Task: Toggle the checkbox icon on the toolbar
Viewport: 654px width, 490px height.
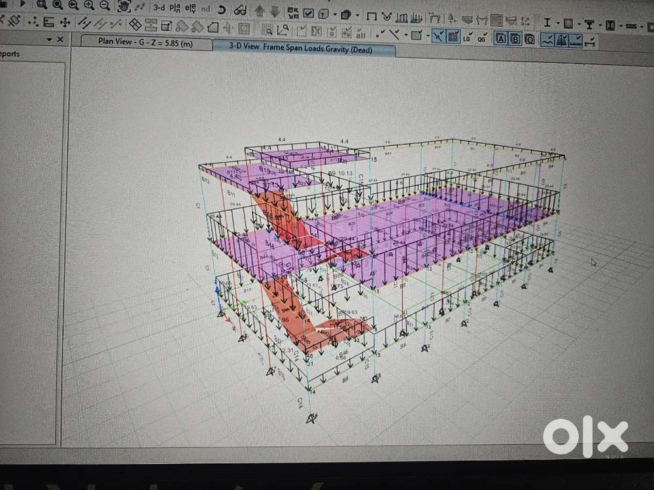Action: click(x=307, y=12)
